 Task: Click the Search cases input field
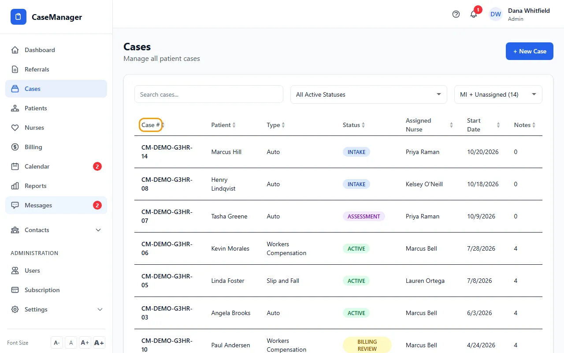209,94
